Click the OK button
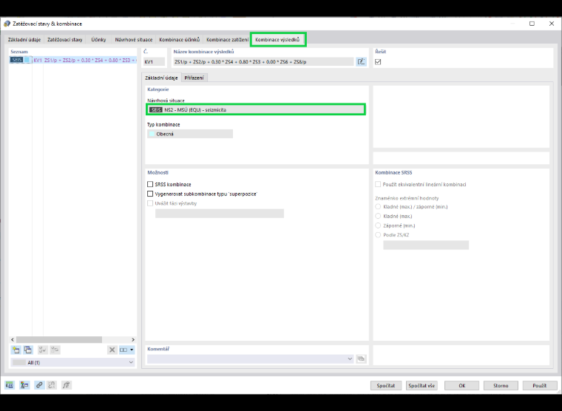This screenshot has width=562, height=411. click(x=462, y=386)
